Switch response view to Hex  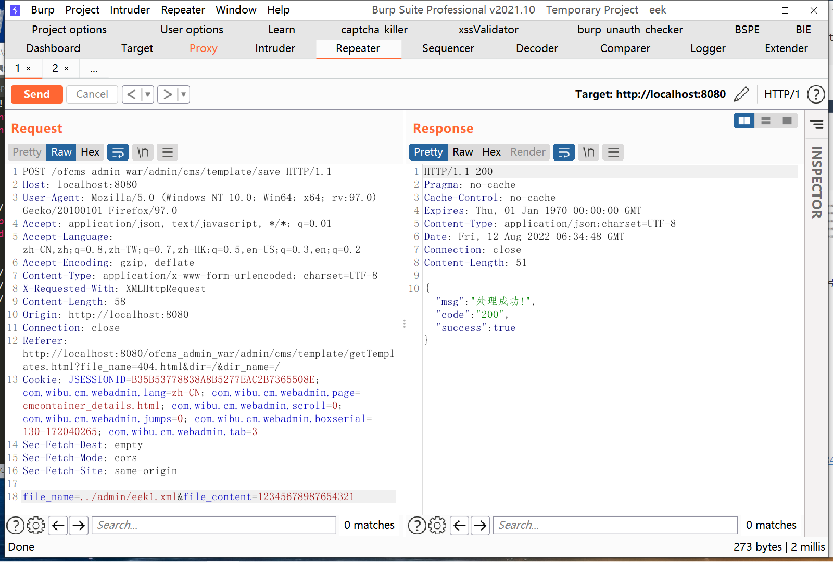[x=491, y=152]
